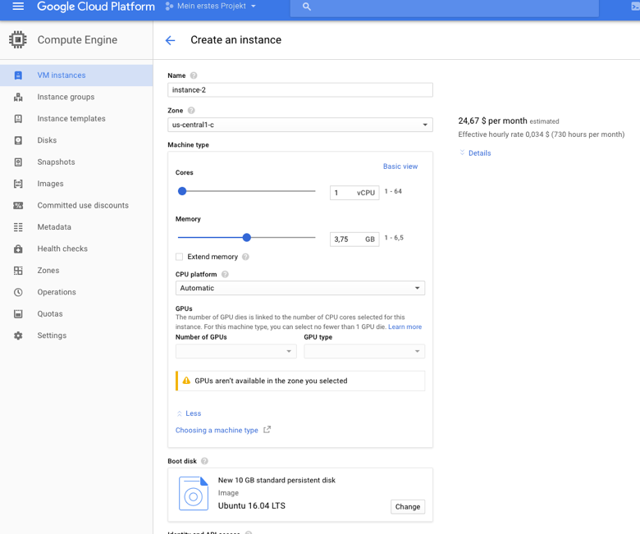Viewport: 640px width, 534px height.
Task: Click the boot disk image icon
Action: coord(194,493)
